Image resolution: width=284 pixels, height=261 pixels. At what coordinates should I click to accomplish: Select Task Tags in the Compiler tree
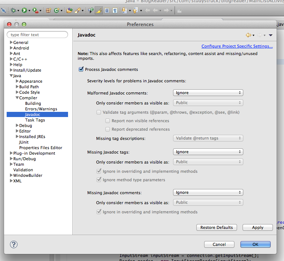(35, 120)
